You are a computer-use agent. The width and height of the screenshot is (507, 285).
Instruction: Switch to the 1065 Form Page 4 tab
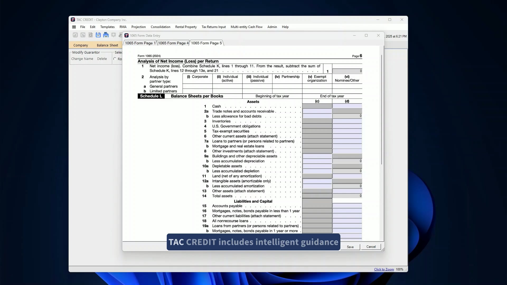pos(173,43)
